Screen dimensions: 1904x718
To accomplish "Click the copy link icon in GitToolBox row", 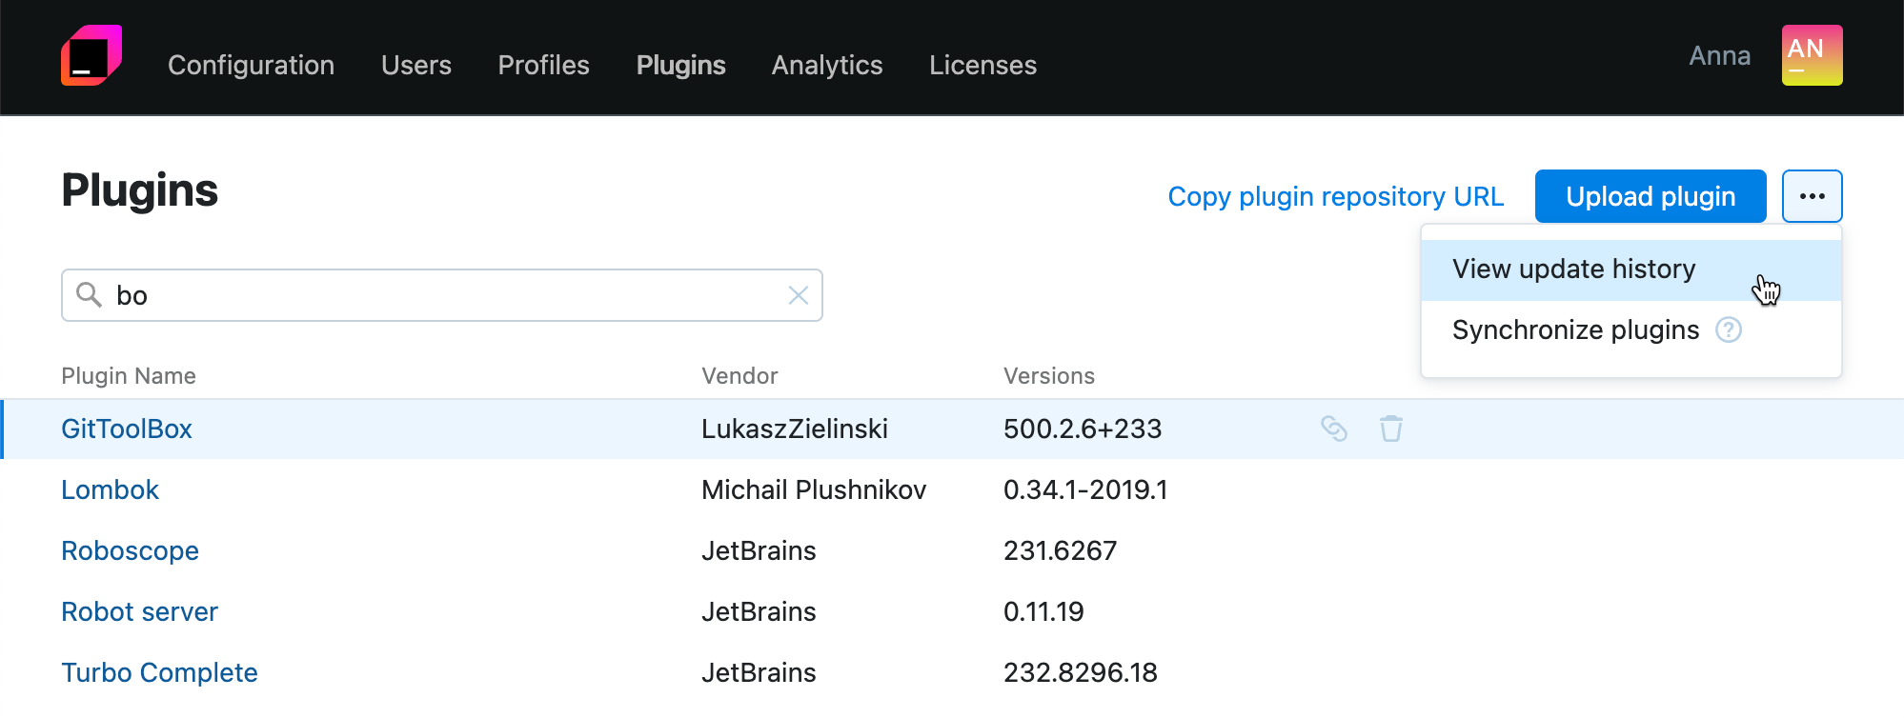I will [1333, 429].
